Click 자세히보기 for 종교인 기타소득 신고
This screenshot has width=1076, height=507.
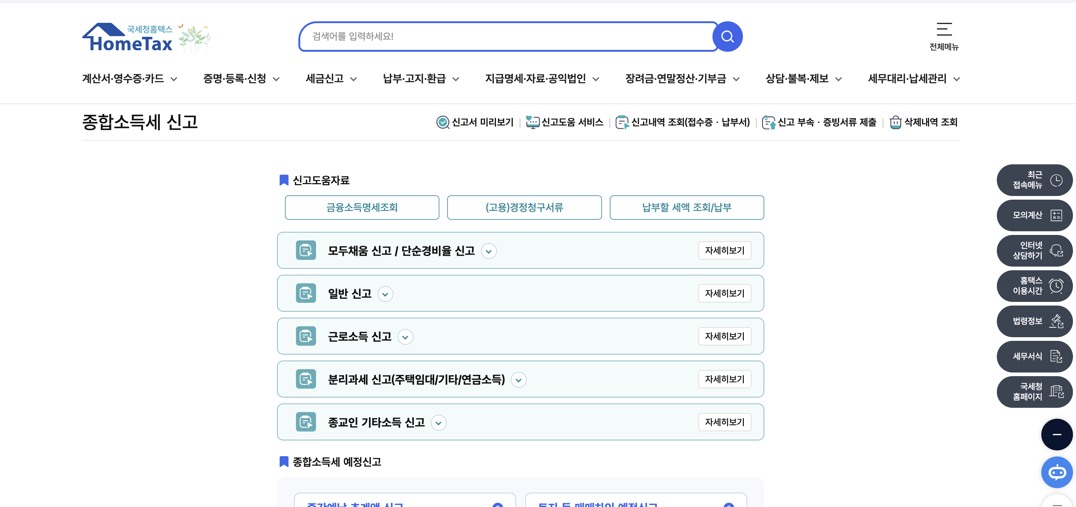click(724, 422)
